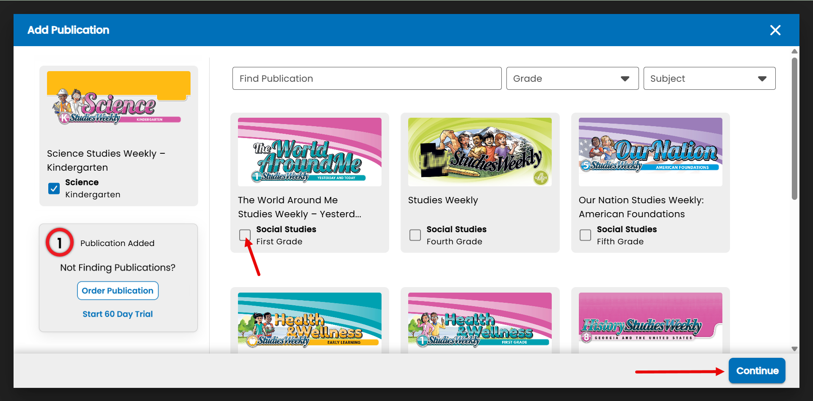Check Social Studies First Grade checkbox

(x=245, y=235)
